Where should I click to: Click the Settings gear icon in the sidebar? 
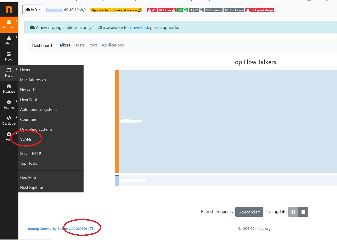coord(9,104)
